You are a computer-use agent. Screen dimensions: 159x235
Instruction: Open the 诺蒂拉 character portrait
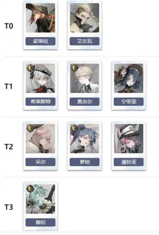[40, 18]
